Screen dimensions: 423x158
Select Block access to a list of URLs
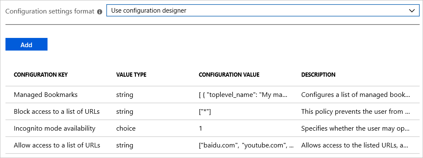point(57,112)
